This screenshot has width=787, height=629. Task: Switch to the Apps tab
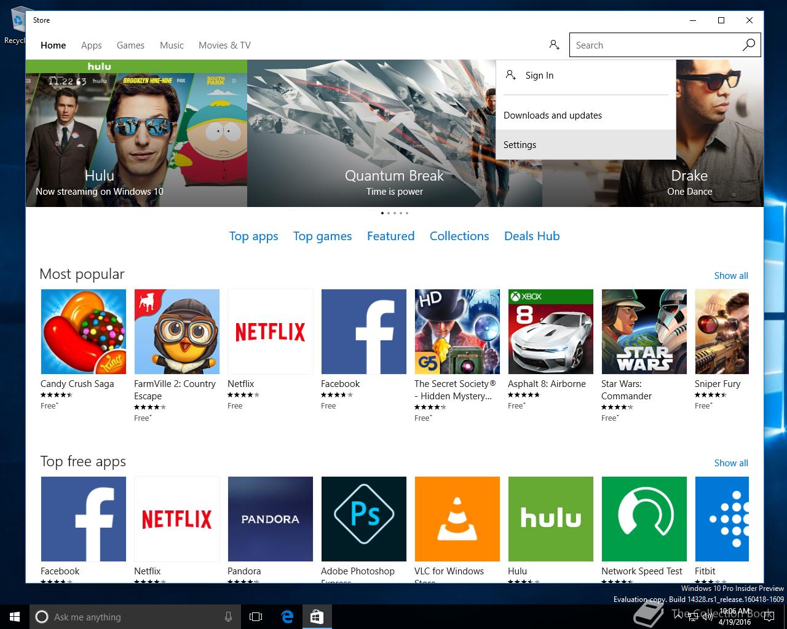(92, 45)
